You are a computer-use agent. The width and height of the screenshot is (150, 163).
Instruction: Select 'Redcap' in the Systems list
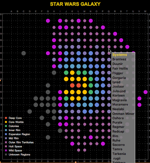(118, 131)
